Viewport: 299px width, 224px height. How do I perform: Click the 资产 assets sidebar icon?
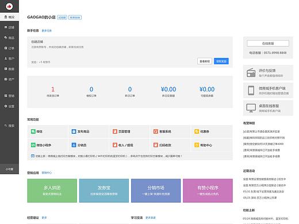(x=6, y=79)
